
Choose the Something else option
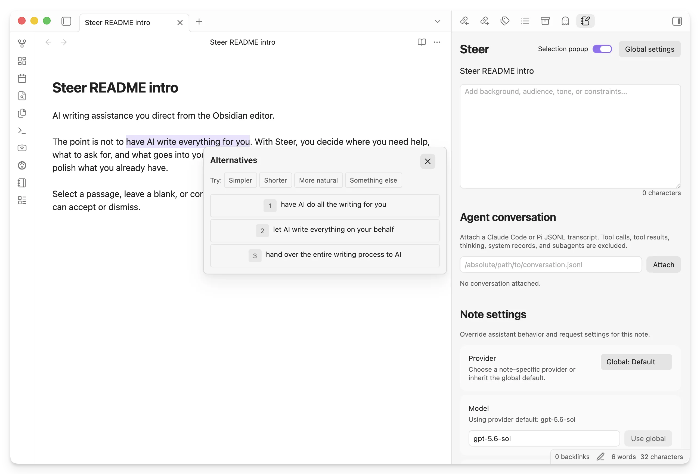pyautogui.click(x=373, y=180)
